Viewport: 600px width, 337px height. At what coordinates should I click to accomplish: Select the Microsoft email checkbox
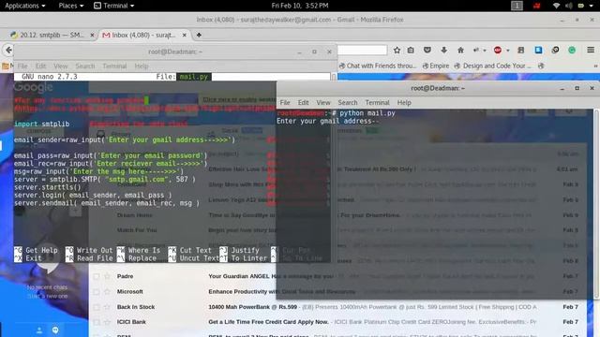pos(97,291)
